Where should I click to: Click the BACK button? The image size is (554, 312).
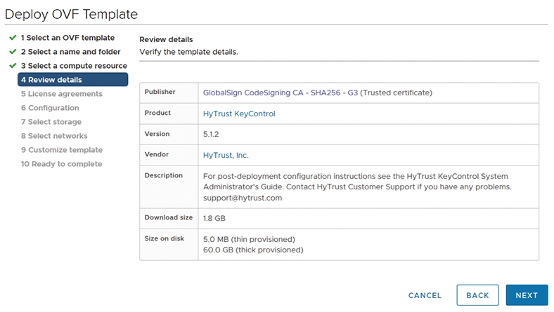pyautogui.click(x=477, y=295)
